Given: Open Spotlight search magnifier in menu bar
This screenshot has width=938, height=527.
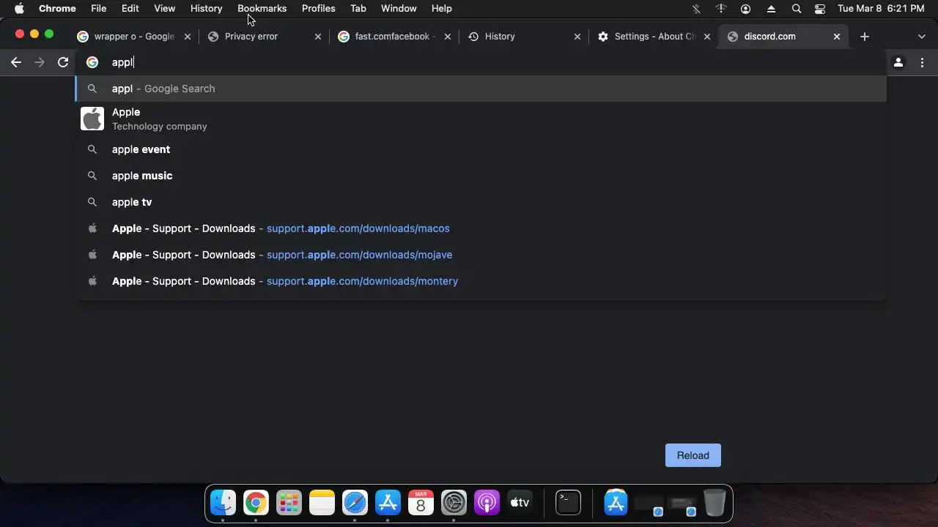Looking at the screenshot, I should 797,9.
